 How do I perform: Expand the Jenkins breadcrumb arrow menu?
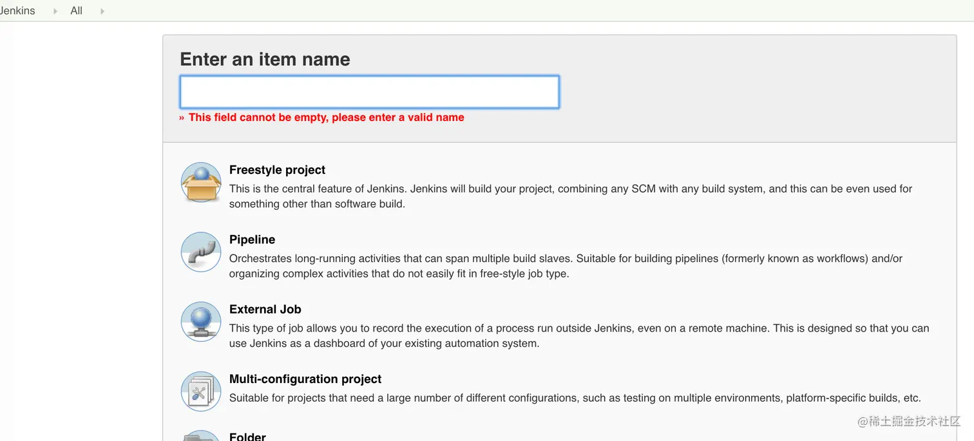click(x=55, y=11)
